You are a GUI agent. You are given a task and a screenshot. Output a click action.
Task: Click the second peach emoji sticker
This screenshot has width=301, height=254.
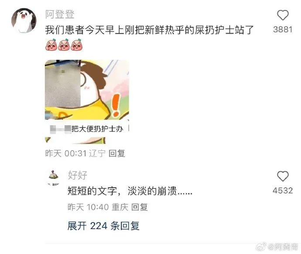(x=64, y=45)
